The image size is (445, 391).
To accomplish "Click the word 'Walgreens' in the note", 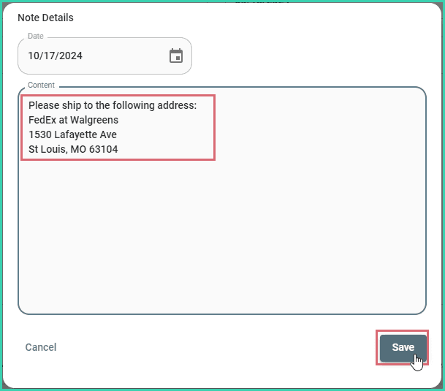I will pos(94,120).
